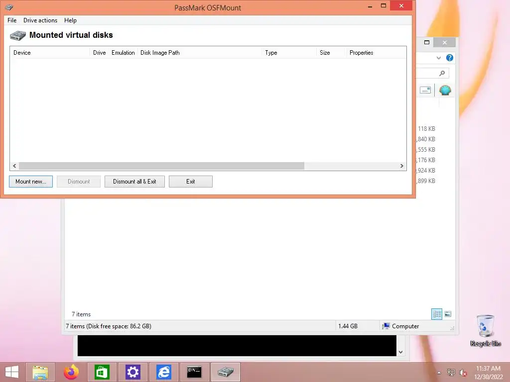This screenshot has width=510, height=382.
Task: Show hidden tray icons arrow
Action: tap(439, 373)
